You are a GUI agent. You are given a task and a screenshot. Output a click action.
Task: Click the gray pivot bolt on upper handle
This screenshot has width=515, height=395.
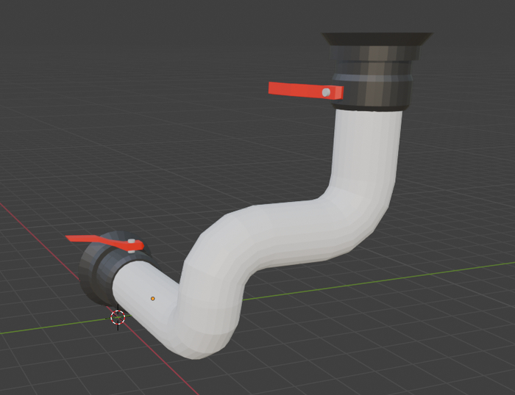tap(326, 92)
